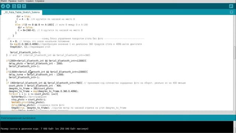Click 'if(13000<=Serial_bluetooth_int' line
The image size is (236, 133).
(x=47, y=72)
